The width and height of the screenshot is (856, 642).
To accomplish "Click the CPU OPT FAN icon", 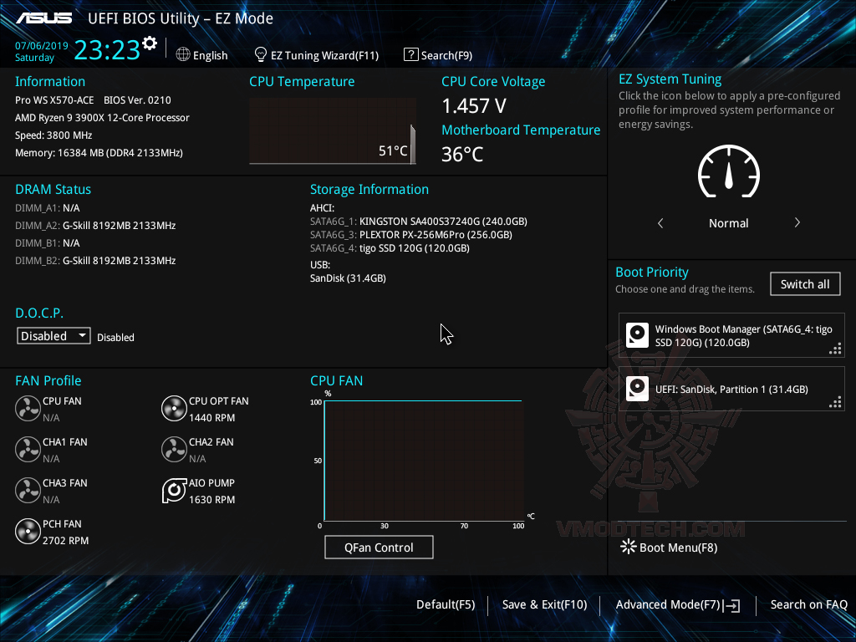I will coord(174,409).
